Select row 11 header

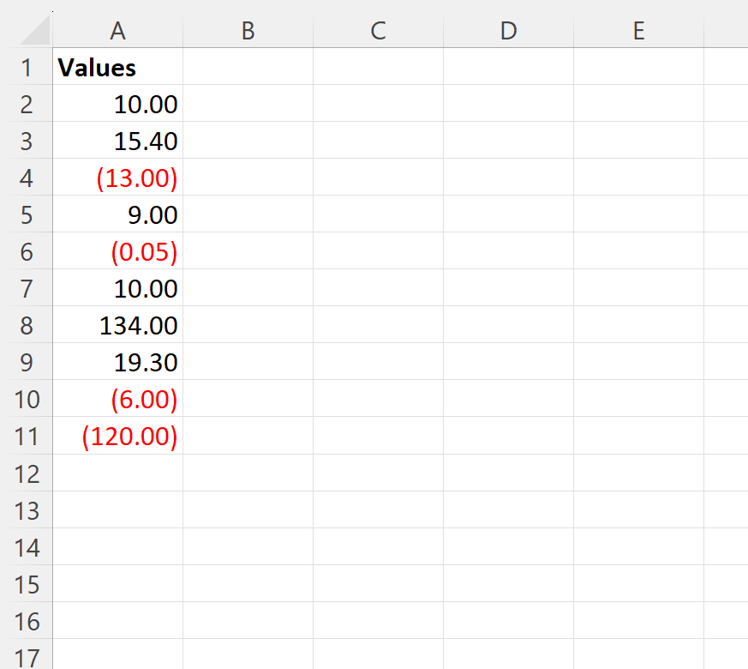27,436
